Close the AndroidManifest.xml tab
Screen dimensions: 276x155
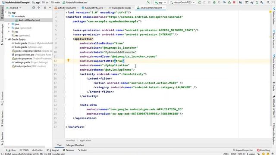coord(164,8)
